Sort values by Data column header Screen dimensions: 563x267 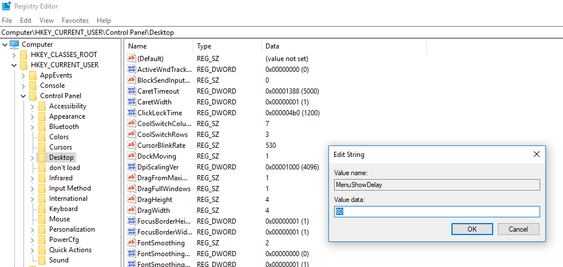(x=344, y=46)
